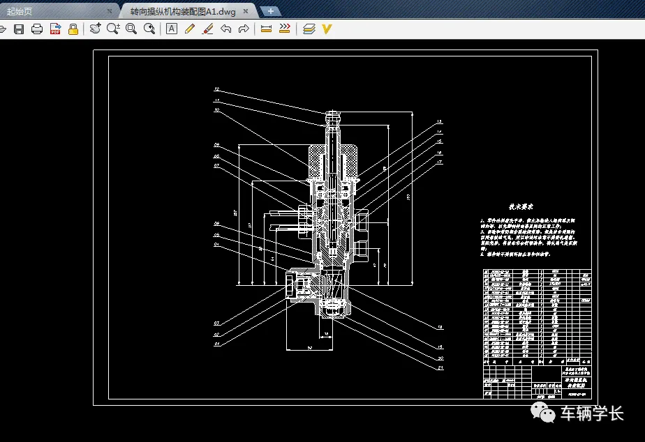Open a new tab with plus button
The image size is (645, 442).
271,11
